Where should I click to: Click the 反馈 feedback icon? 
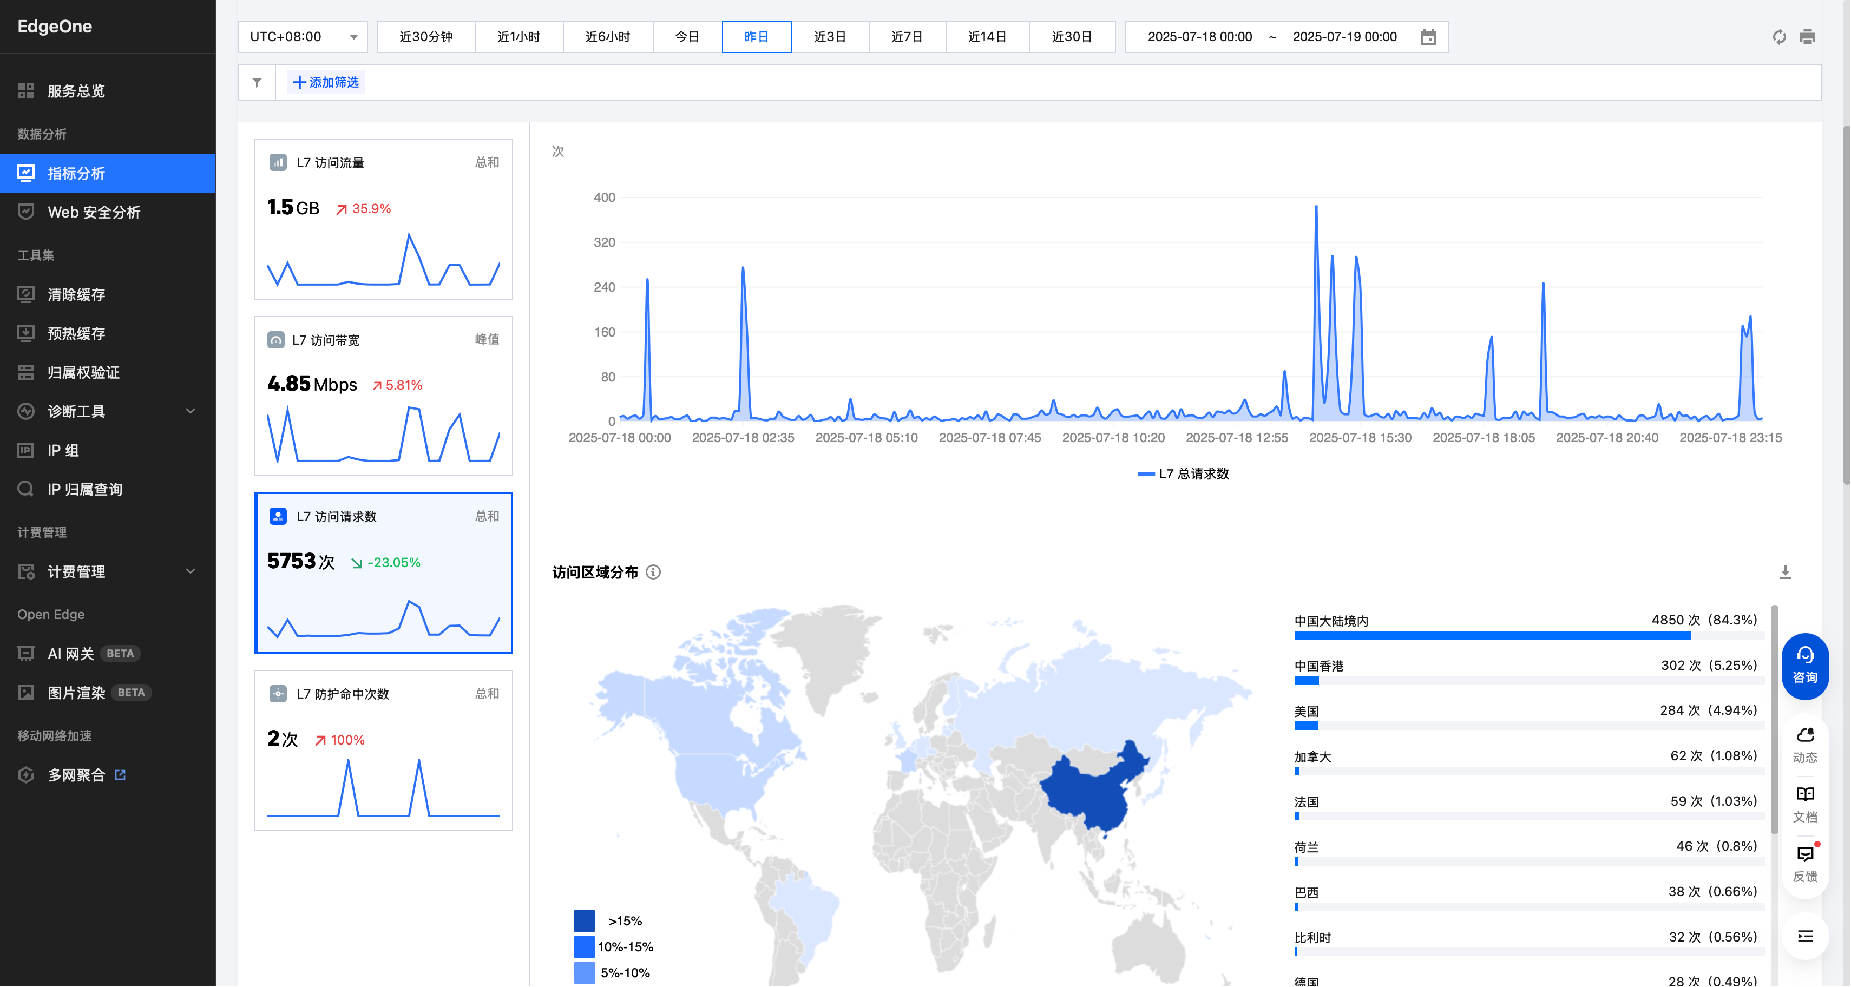click(x=1804, y=863)
